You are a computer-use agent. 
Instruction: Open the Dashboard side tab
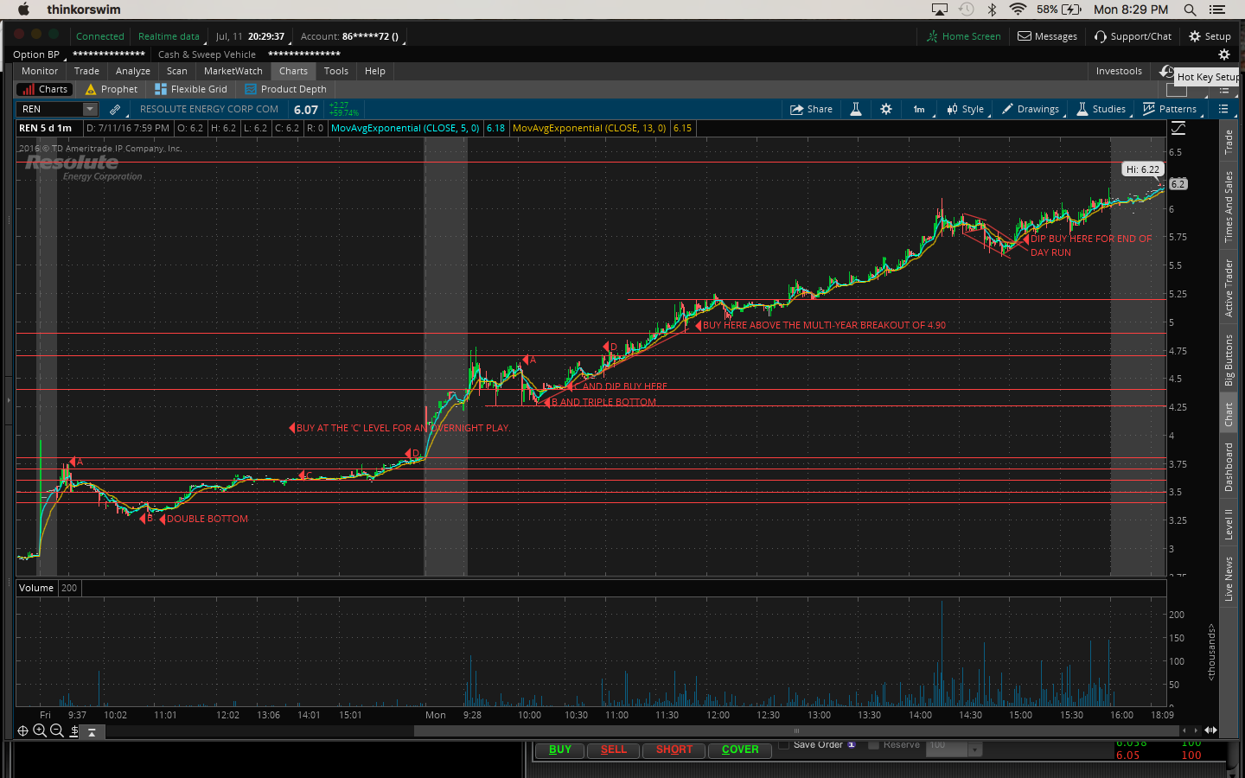(x=1229, y=467)
